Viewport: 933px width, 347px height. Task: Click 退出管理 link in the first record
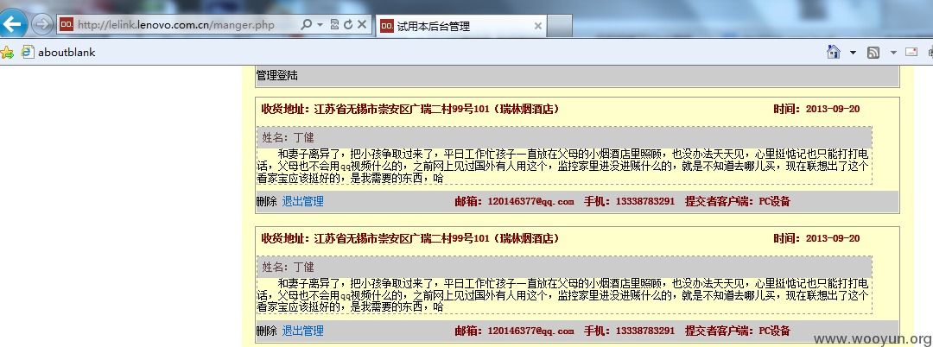click(303, 201)
